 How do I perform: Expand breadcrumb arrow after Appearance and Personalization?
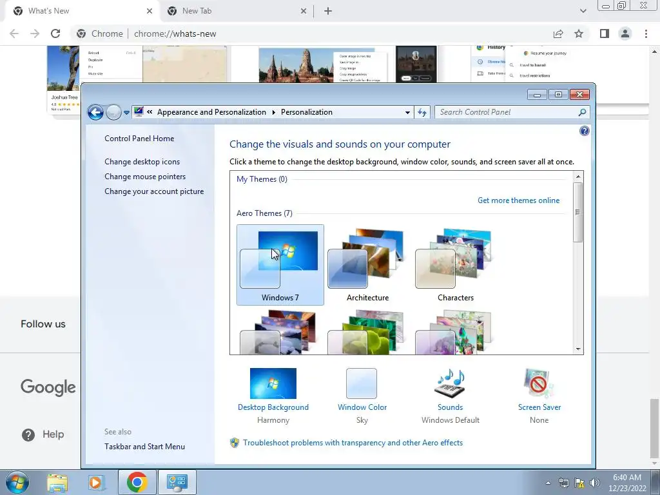tap(273, 112)
